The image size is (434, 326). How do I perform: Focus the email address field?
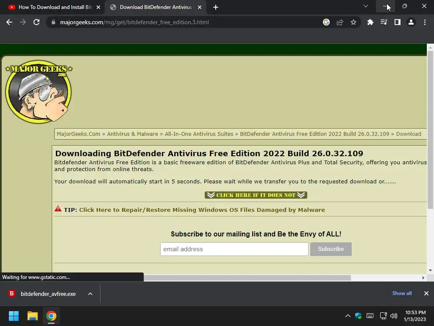pyautogui.click(x=234, y=249)
